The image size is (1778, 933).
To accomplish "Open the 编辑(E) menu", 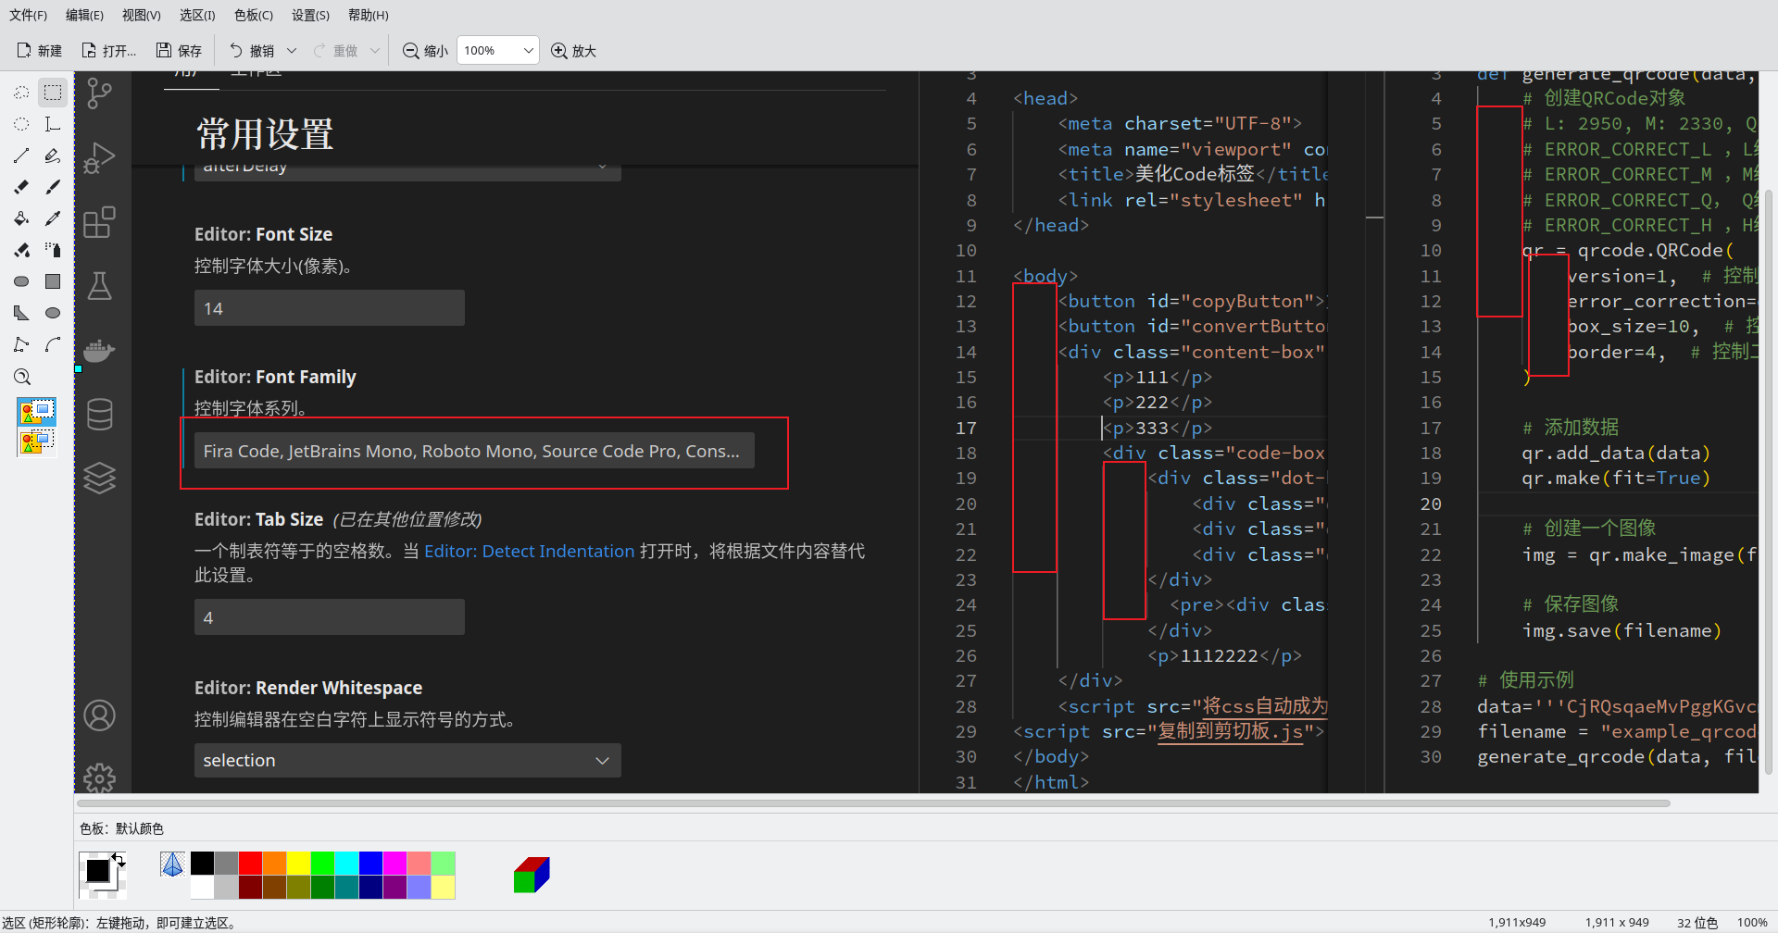I will (85, 15).
